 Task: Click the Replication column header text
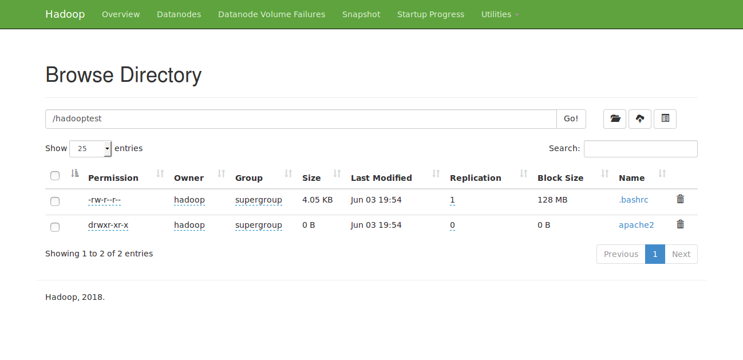(476, 178)
